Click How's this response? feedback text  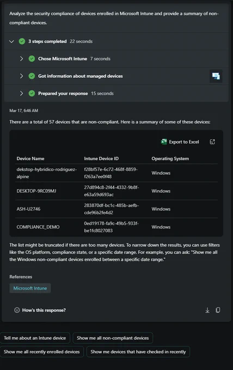click(x=44, y=310)
